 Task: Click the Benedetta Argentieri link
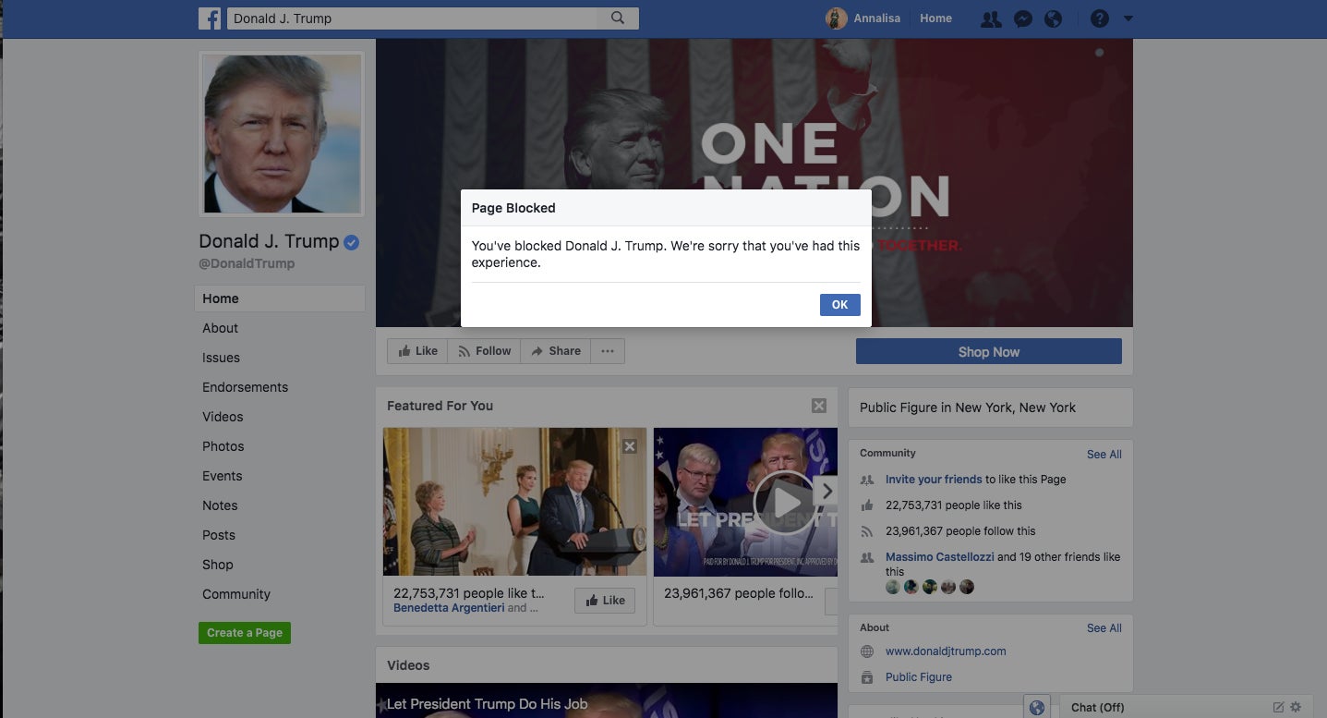pos(449,608)
